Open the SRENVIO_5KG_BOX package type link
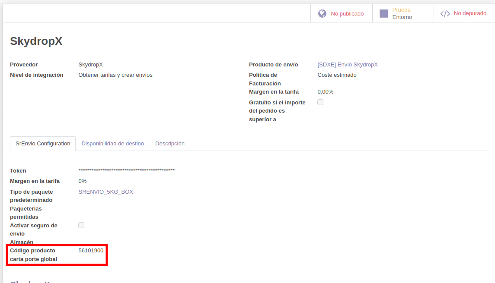 (106, 192)
